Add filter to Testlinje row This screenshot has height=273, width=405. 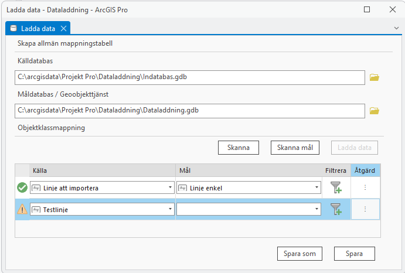[x=336, y=209]
